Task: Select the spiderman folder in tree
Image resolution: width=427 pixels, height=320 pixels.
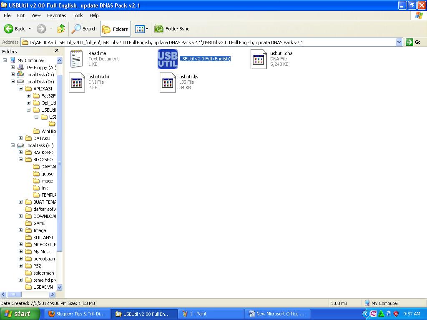Action: tap(40, 273)
